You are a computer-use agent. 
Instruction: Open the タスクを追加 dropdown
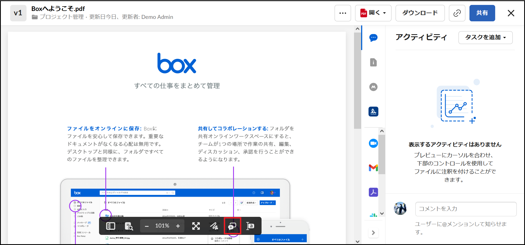point(485,37)
